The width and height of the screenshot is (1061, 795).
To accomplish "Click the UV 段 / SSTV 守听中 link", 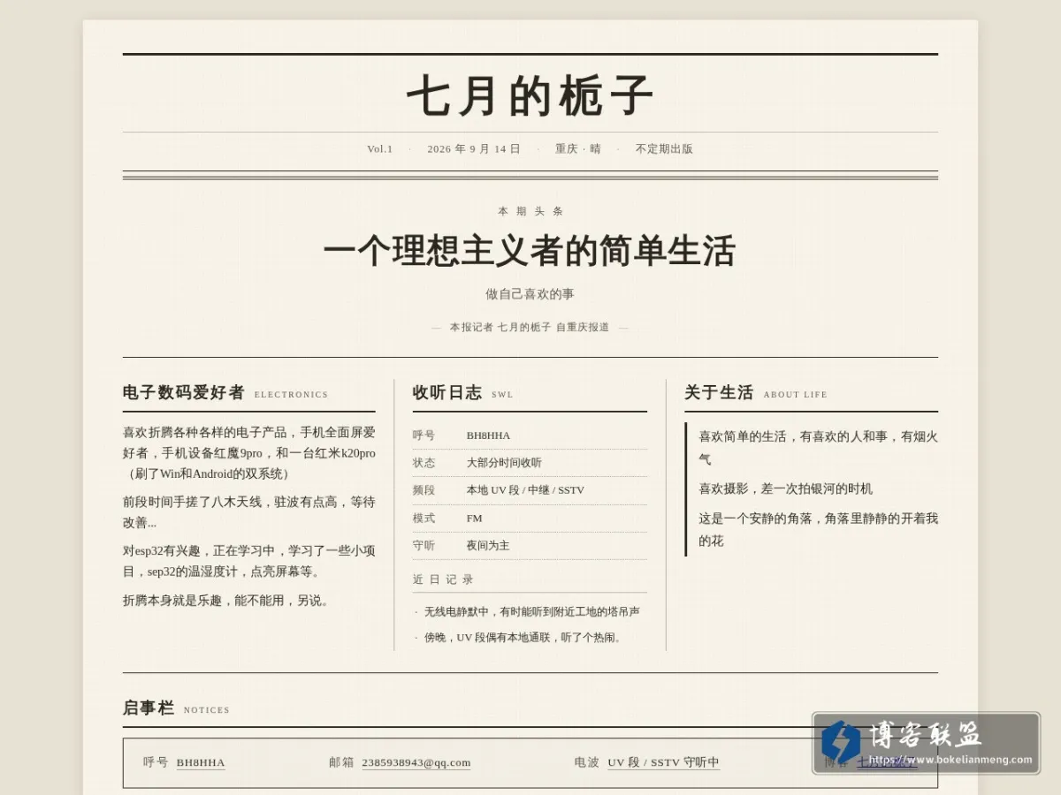I will pyautogui.click(x=663, y=762).
